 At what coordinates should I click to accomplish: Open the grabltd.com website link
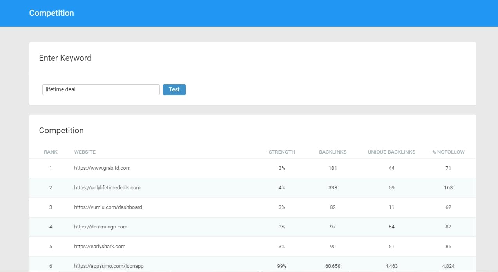[102, 168]
